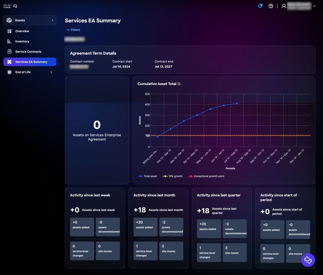Click 0 service level changes under start of period
Viewport: 323px width, 275px height.
(272, 253)
